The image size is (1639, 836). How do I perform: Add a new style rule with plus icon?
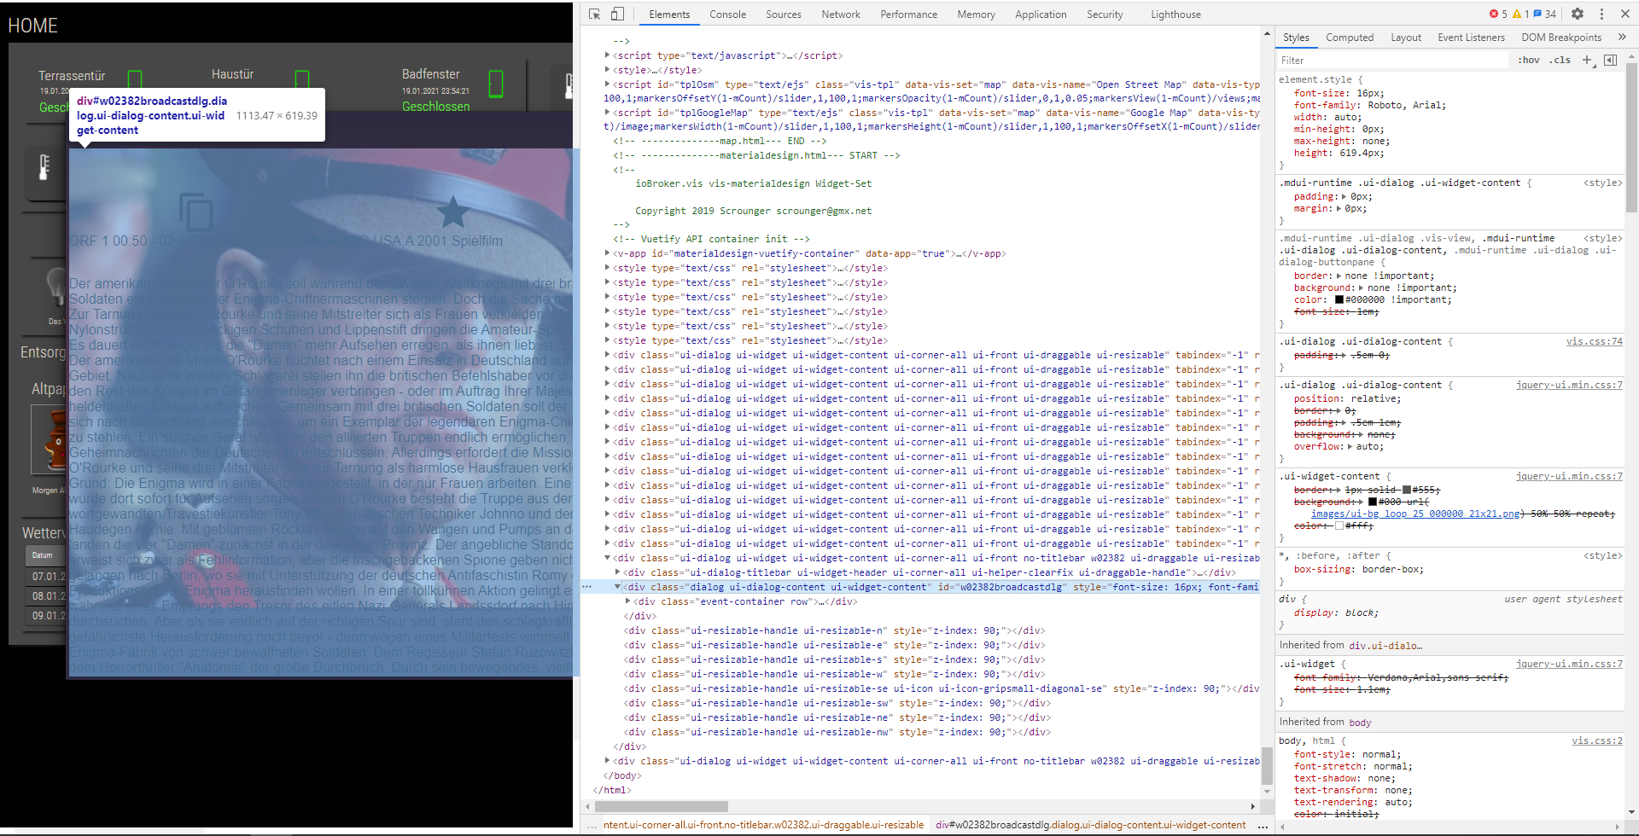tap(1587, 60)
